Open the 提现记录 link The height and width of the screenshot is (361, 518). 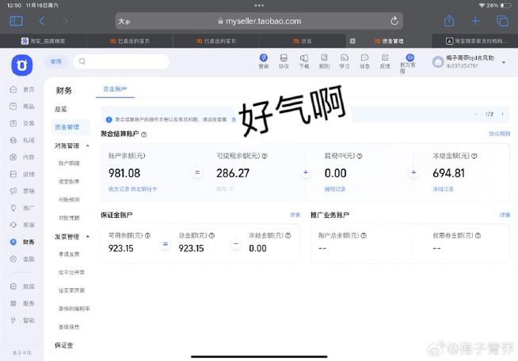coord(335,189)
